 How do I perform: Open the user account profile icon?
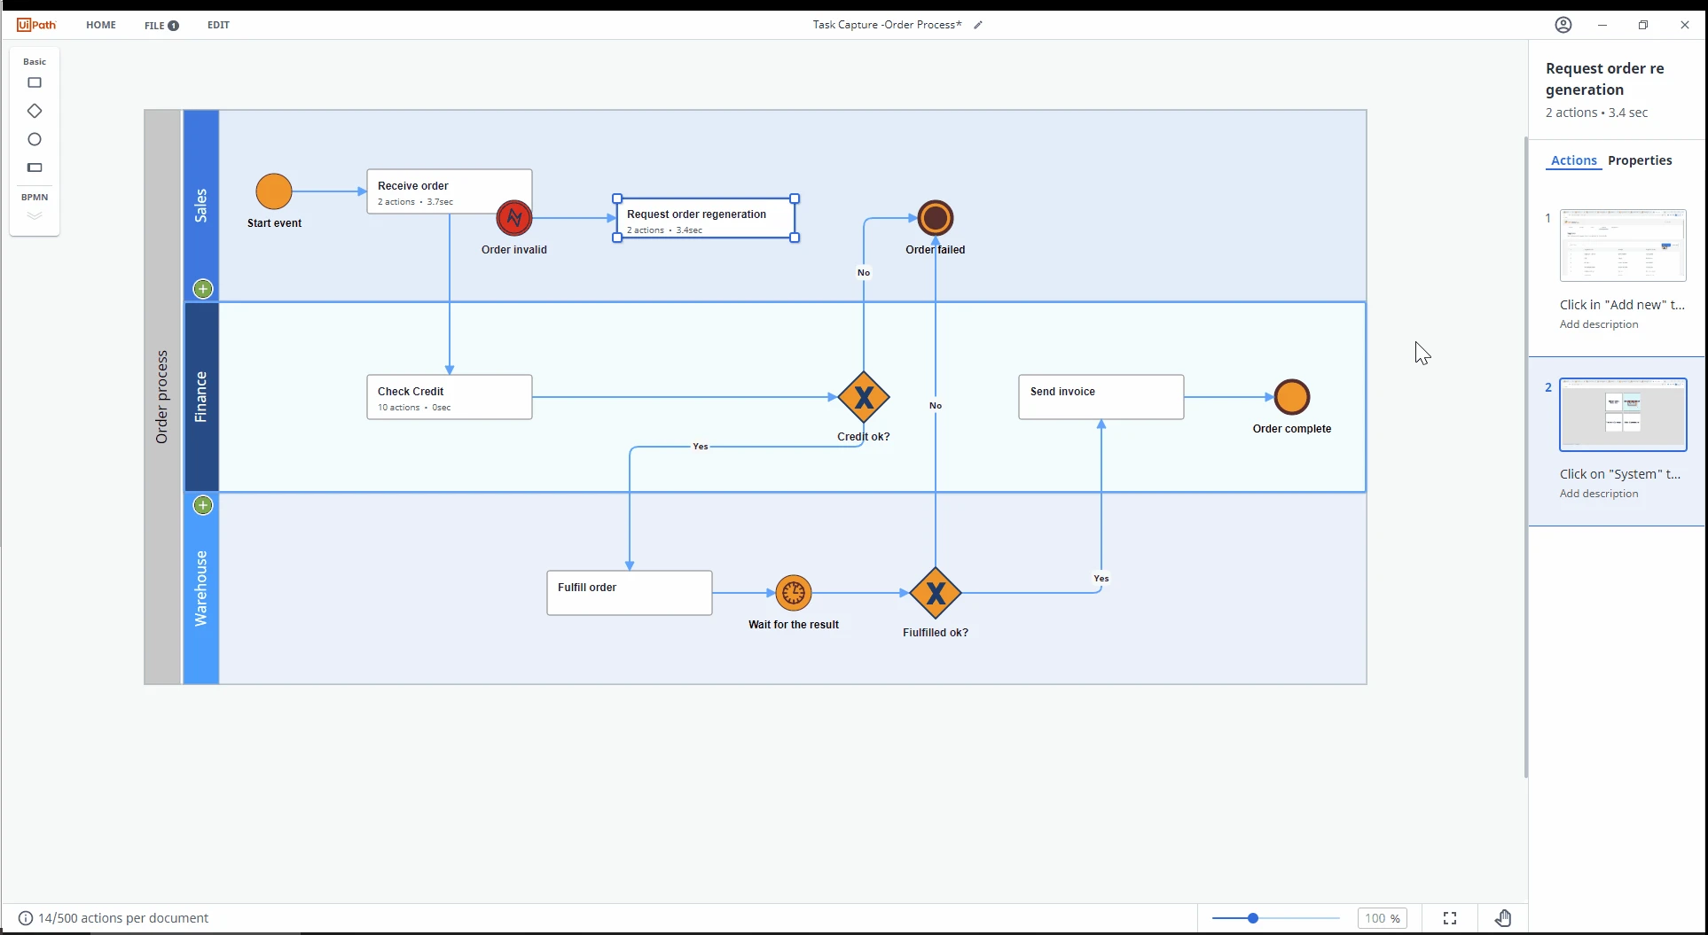(1563, 25)
